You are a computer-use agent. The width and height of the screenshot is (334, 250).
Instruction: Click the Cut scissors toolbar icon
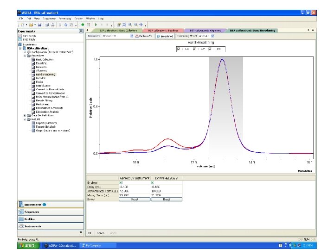60,25
